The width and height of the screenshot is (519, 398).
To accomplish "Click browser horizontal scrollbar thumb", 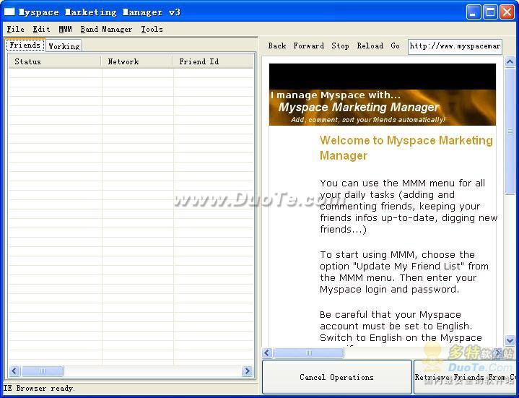I will point(309,353).
